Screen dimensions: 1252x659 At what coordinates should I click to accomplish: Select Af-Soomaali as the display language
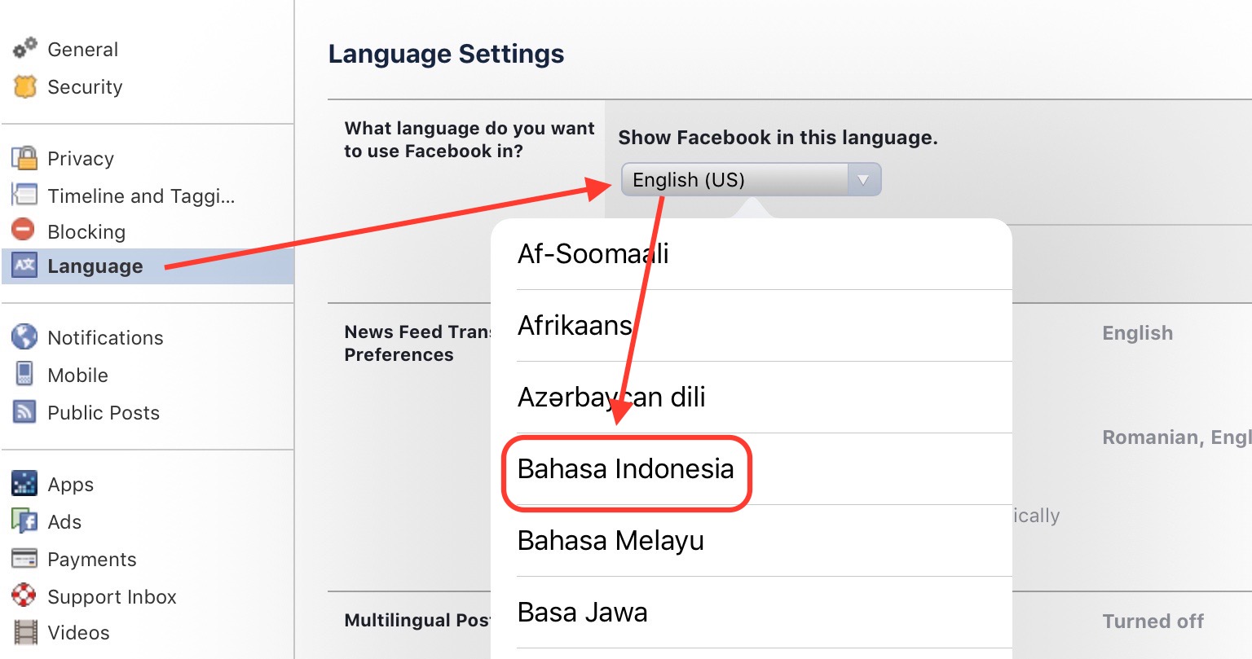pos(593,253)
